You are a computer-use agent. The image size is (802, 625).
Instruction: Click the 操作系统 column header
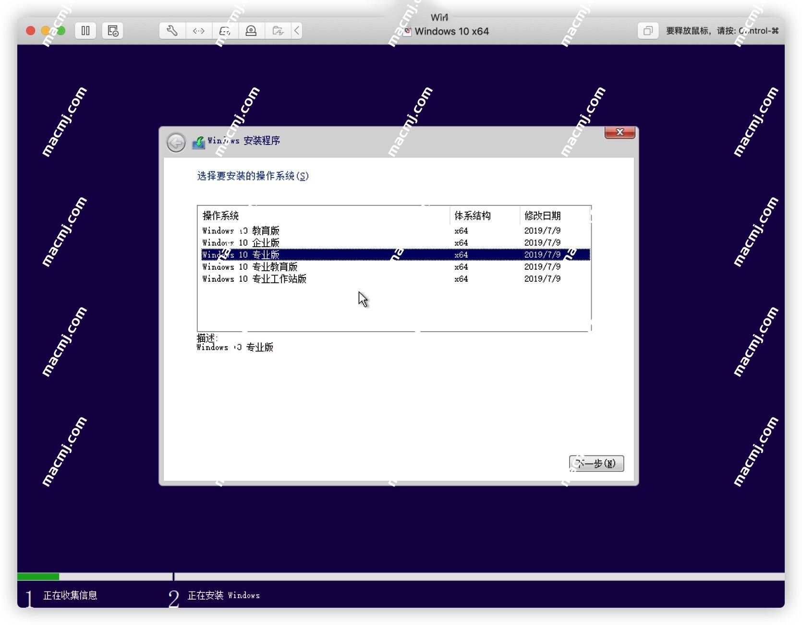pyautogui.click(x=324, y=216)
